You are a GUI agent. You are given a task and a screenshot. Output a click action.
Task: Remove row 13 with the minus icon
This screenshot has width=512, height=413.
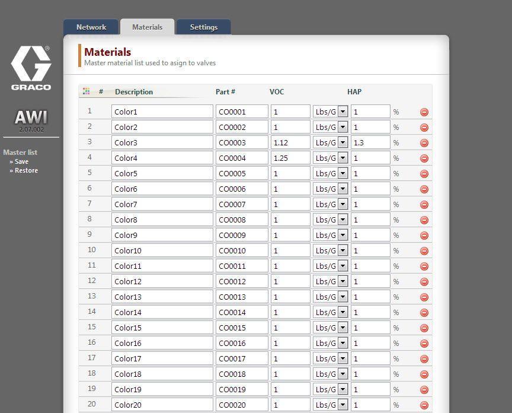pyautogui.click(x=424, y=297)
